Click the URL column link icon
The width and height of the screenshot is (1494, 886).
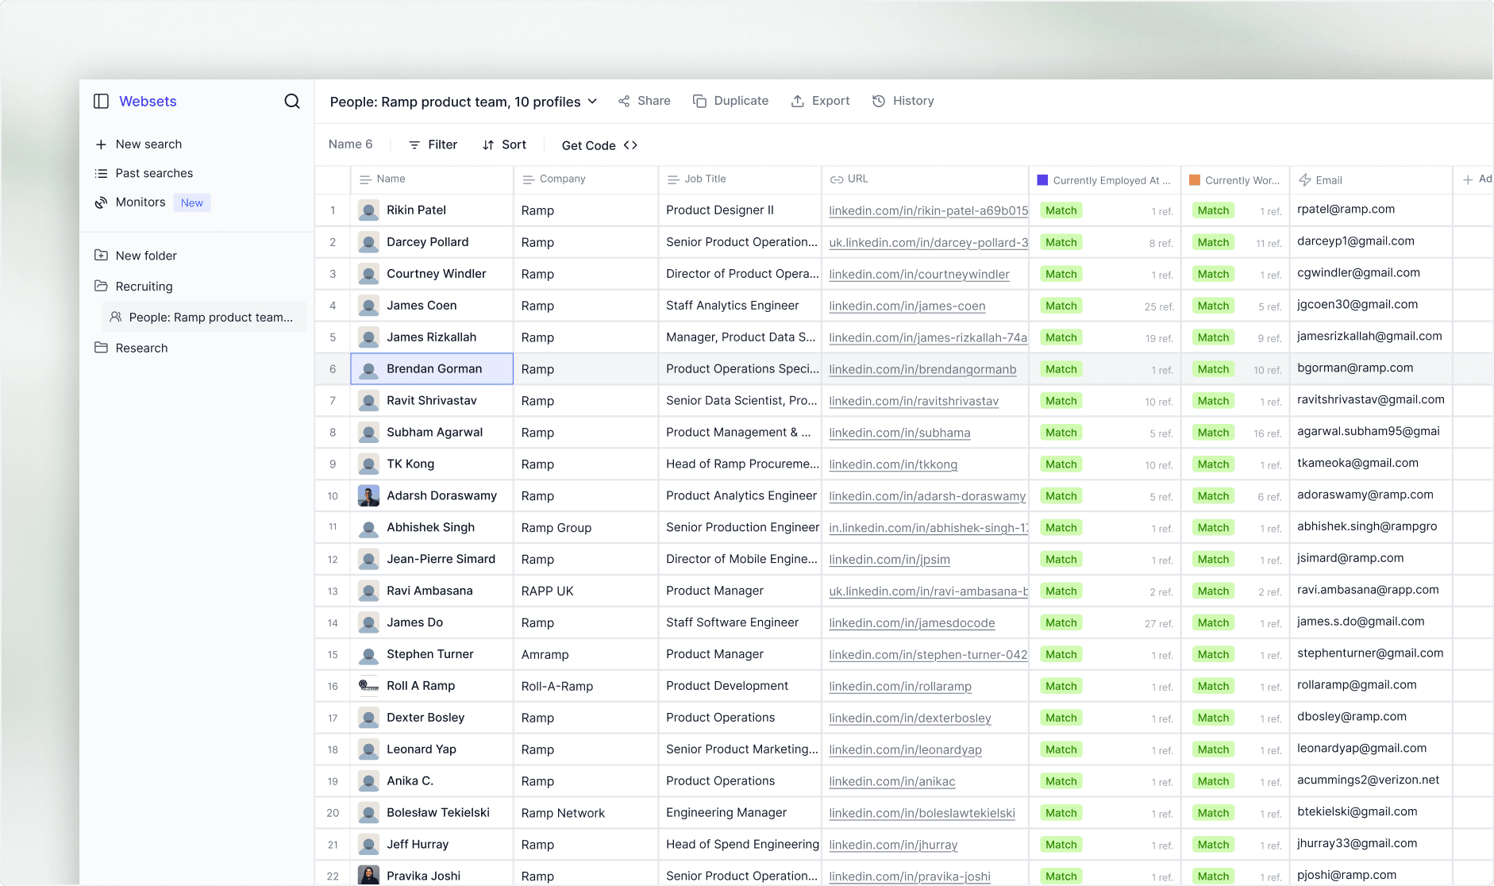click(x=837, y=179)
